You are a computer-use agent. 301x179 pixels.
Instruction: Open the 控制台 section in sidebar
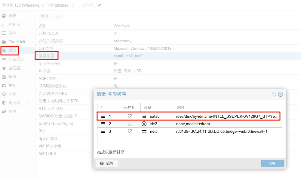[x=14, y=24]
